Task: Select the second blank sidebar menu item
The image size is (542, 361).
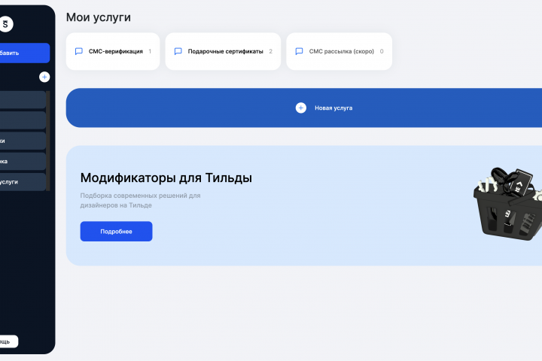Action: [x=23, y=120]
